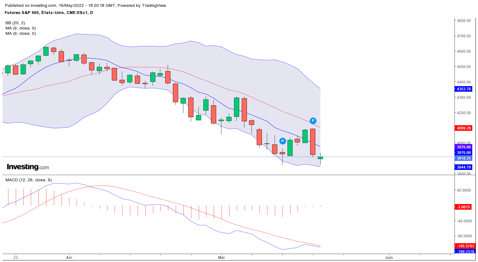Click the 4099.20 red price tag
The image size is (478, 262).
pyautogui.click(x=464, y=128)
